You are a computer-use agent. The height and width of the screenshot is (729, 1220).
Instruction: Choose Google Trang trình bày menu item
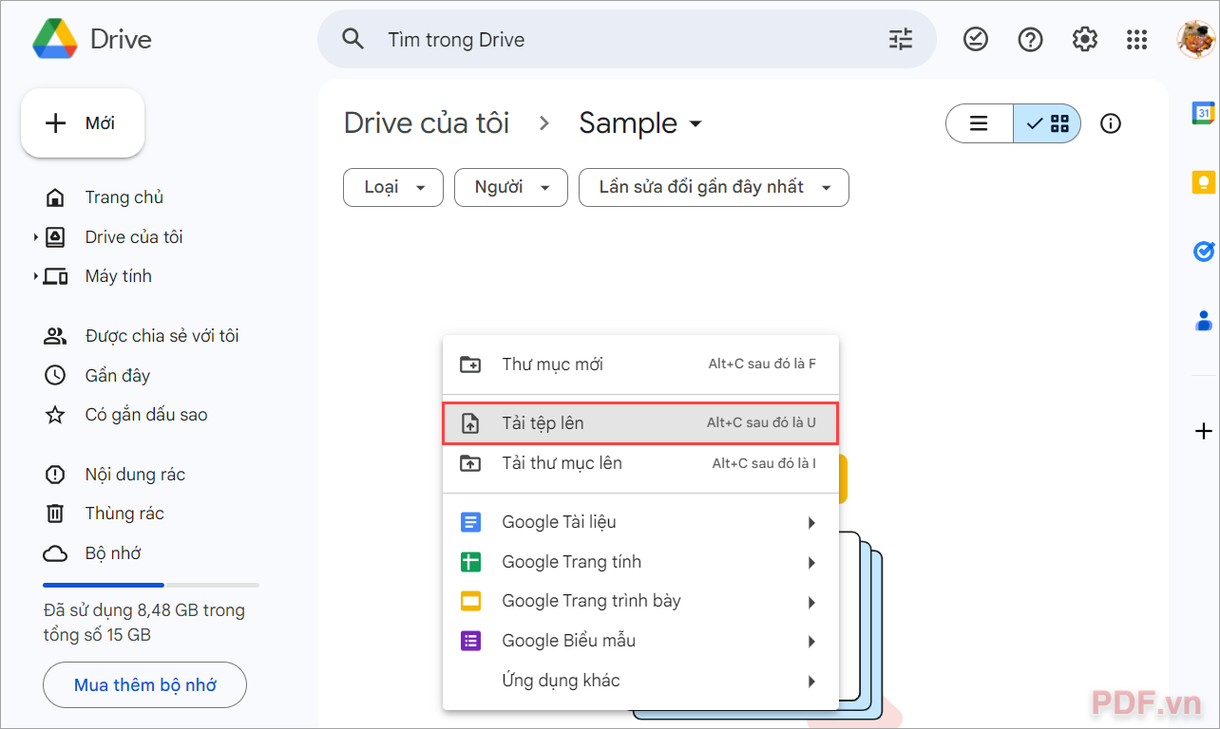coord(640,601)
